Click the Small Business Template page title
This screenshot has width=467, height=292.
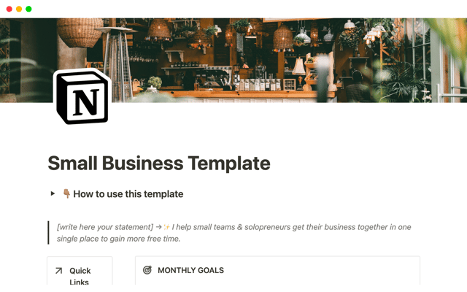[159, 164]
